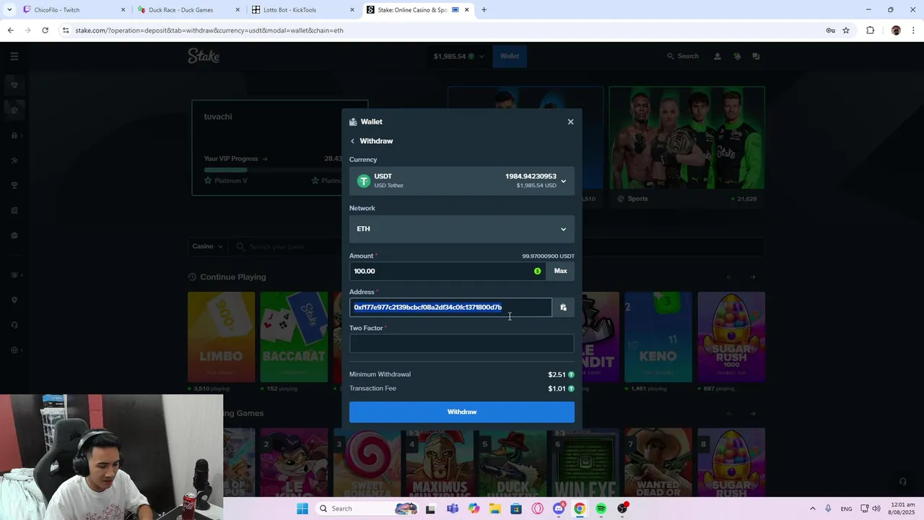Click the ENG language indicator
924x520 pixels.
[x=846, y=509]
